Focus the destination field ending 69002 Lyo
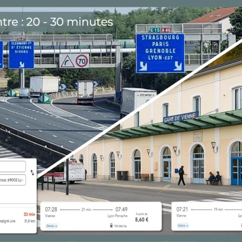This screenshot has height=242, width=242. coord(13,180)
